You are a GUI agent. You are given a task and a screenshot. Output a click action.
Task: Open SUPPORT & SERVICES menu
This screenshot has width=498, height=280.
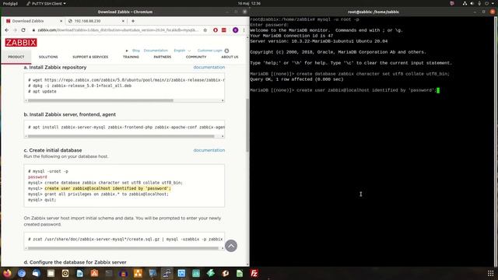(90, 57)
